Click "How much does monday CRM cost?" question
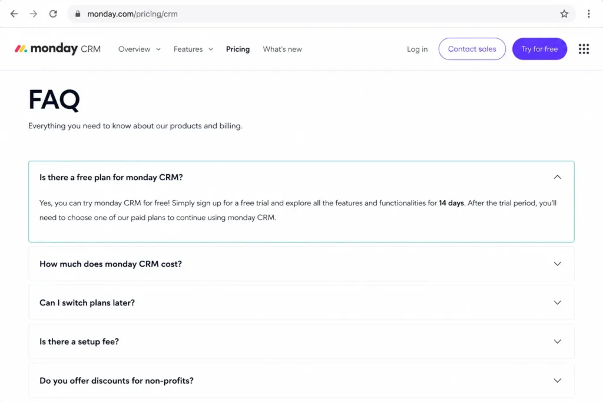 click(x=111, y=264)
